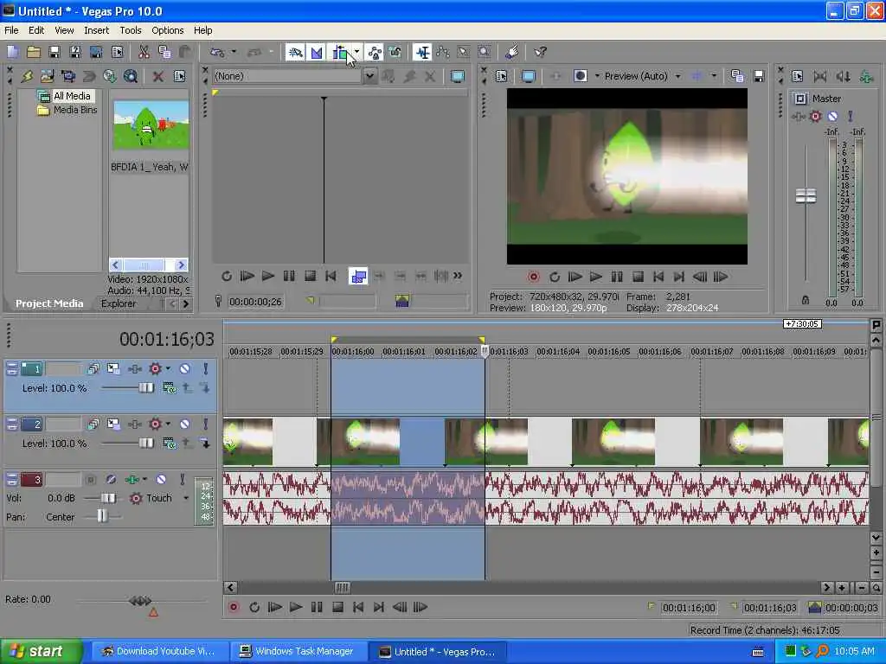Switch to Windows Task Manager in taskbar
886x664 pixels.
coord(299,652)
